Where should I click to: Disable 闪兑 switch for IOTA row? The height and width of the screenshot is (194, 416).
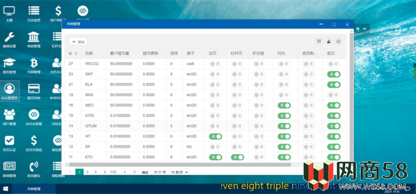(x=284, y=116)
